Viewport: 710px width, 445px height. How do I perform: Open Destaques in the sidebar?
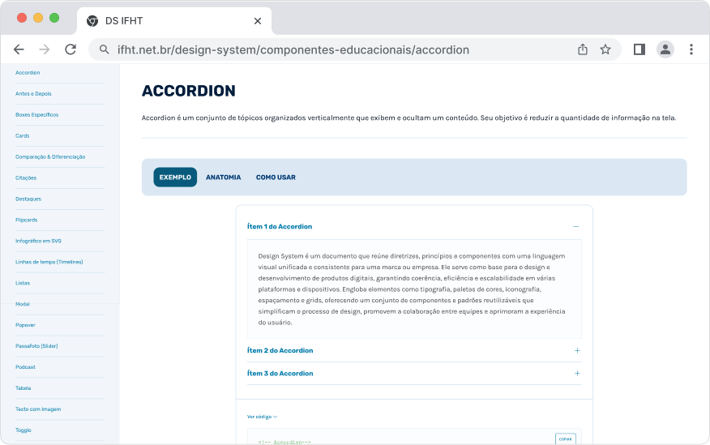28,199
